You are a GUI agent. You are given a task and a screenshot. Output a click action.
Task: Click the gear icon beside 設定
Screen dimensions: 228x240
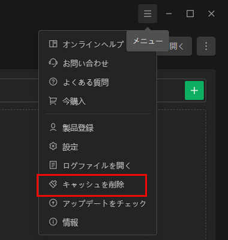coord(53,146)
